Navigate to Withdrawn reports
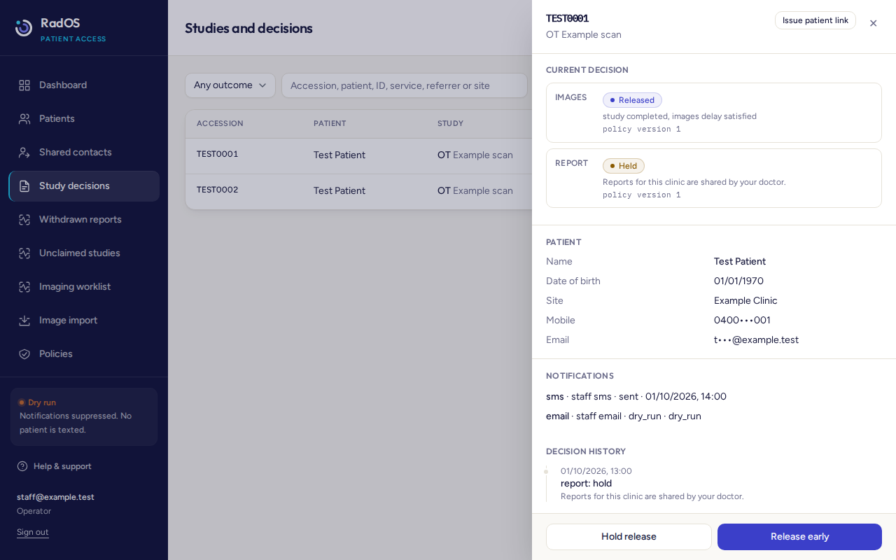This screenshot has height=560, width=896. click(84, 220)
